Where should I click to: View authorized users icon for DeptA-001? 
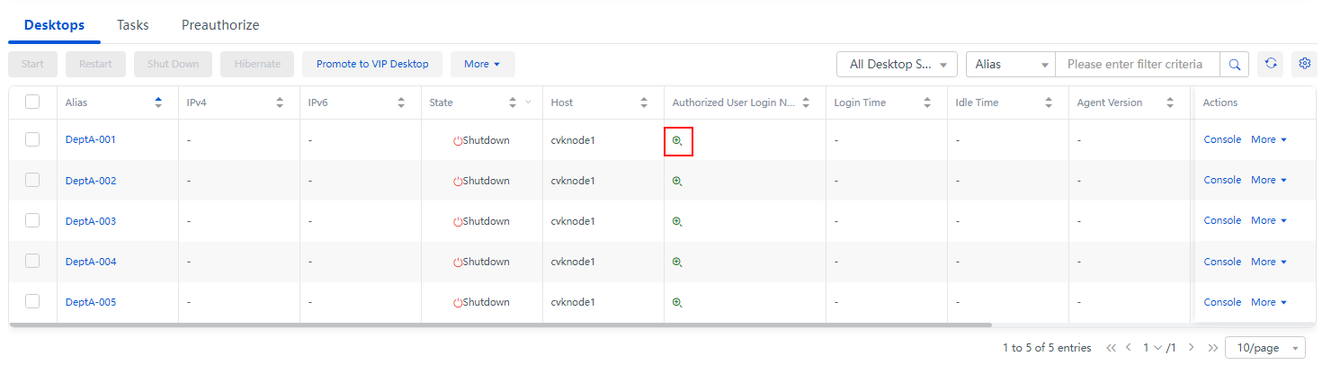(x=677, y=140)
